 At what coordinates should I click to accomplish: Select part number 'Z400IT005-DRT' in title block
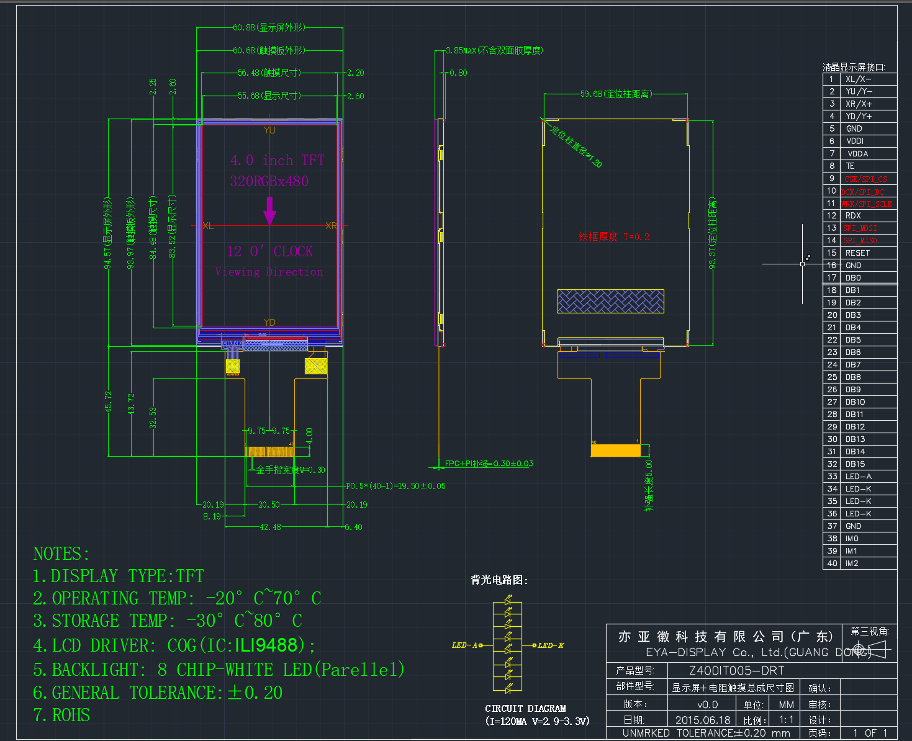pos(737,670)
